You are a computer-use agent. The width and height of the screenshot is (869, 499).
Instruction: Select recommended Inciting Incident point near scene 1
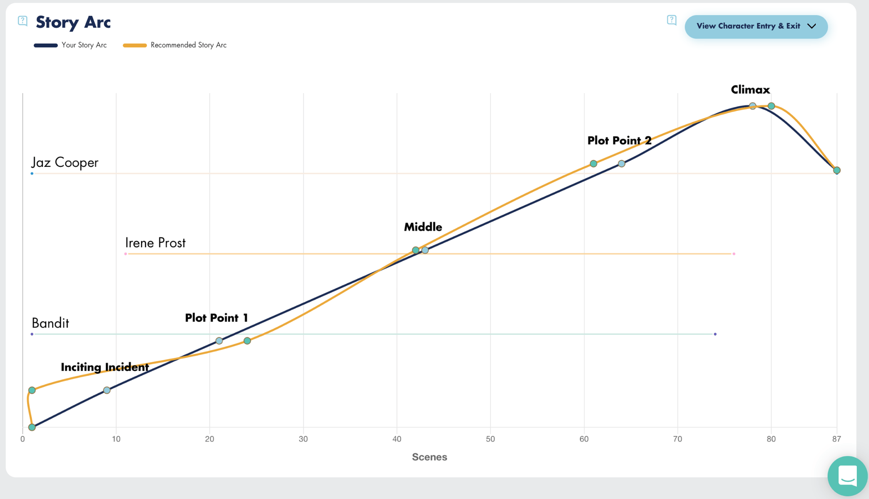[x=32, y=390]
